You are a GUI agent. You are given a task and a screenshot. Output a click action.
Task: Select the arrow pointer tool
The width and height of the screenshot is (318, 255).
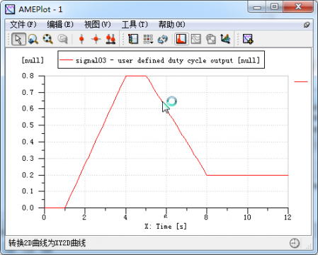18,39
